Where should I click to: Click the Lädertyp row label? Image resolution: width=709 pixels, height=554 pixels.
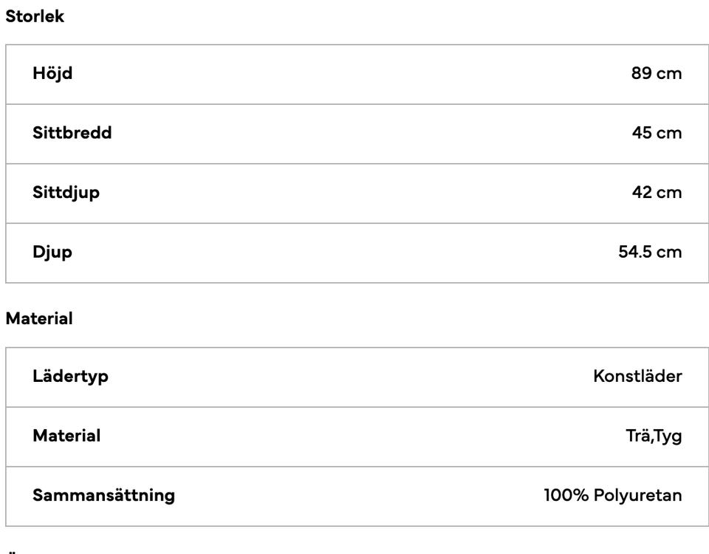pyautogui.click(x=70, y=377)
